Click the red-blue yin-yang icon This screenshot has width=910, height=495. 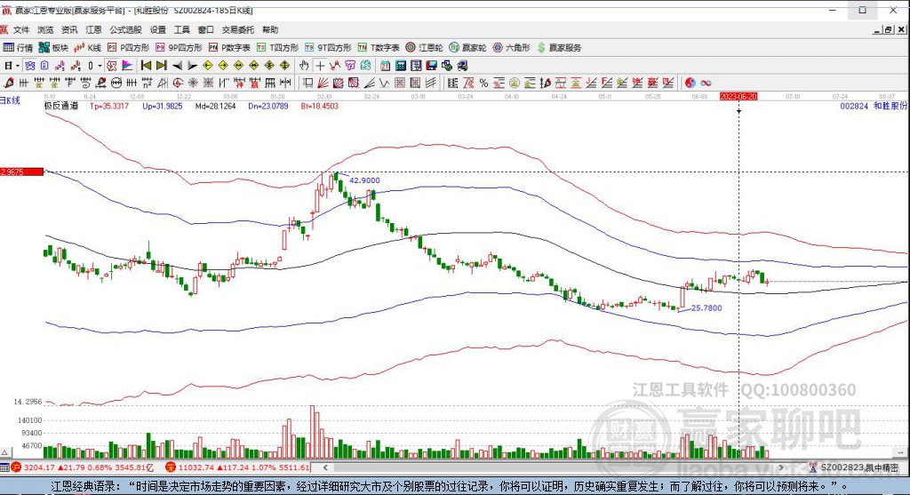click(x=690, y=83)
